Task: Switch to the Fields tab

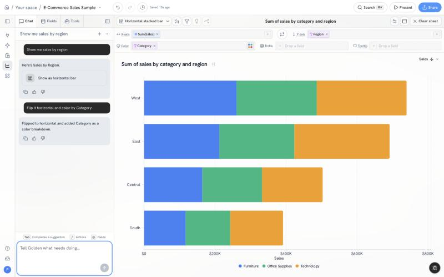Action: (49, 21)
